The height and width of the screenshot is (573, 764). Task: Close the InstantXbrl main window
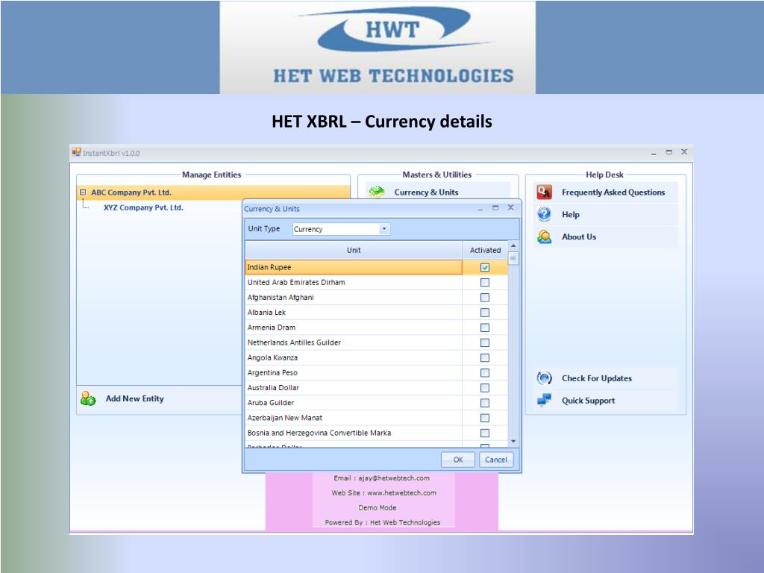(x=684, y=152)
